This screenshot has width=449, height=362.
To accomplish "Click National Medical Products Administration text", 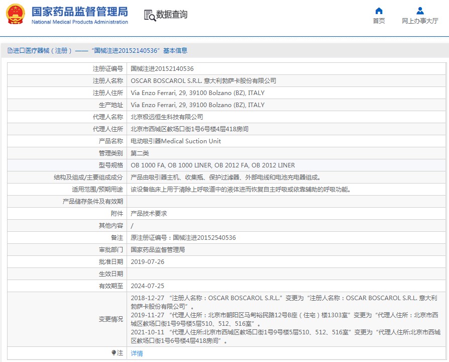I will [x=80, y=22].
